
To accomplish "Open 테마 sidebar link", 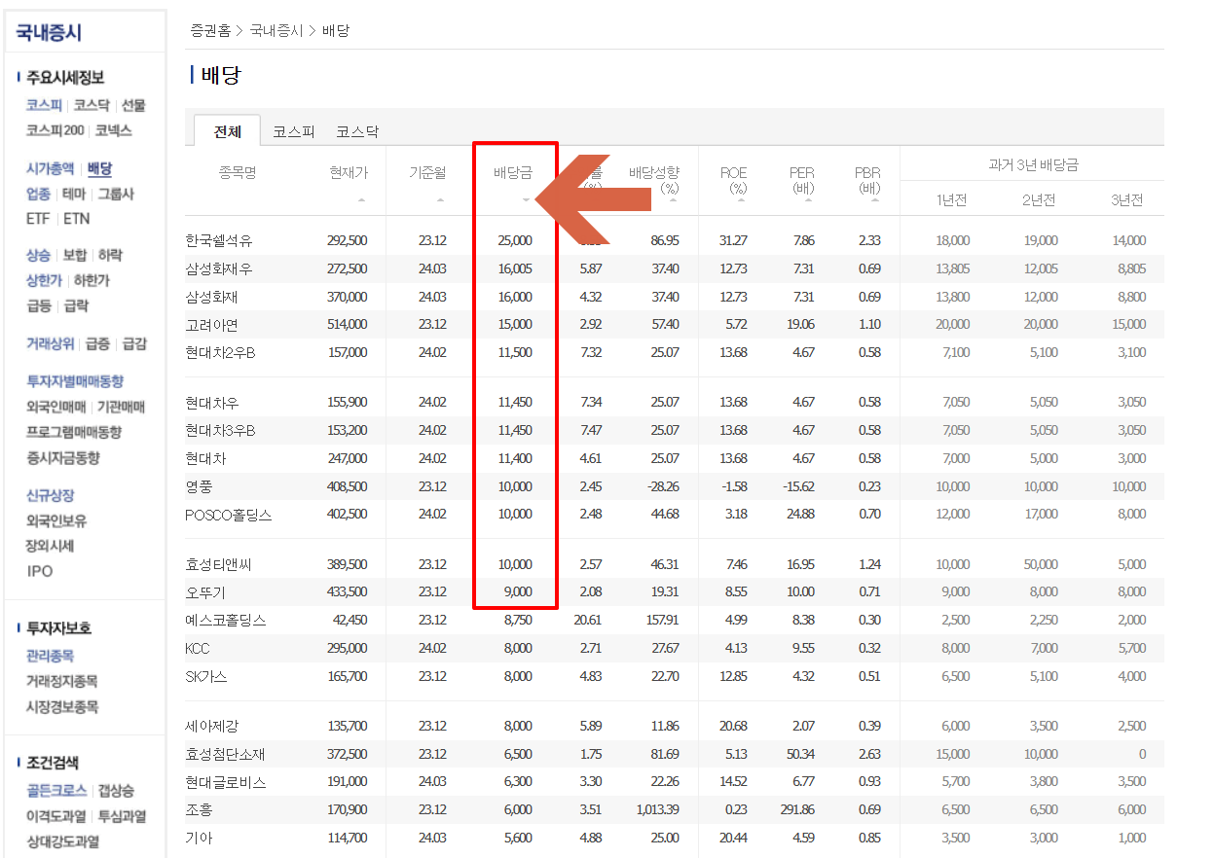I will click(x=75, y=194).
